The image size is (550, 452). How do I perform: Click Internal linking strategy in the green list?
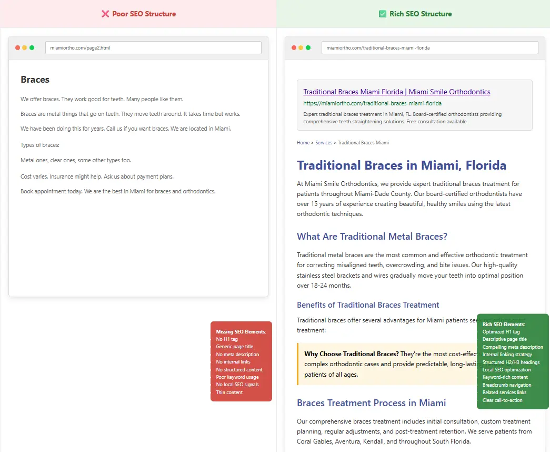(x=507, y=355)
